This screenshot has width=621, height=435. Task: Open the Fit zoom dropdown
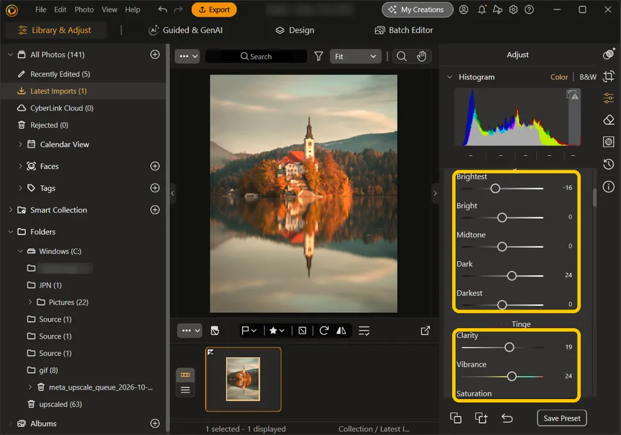pos(355,57)
